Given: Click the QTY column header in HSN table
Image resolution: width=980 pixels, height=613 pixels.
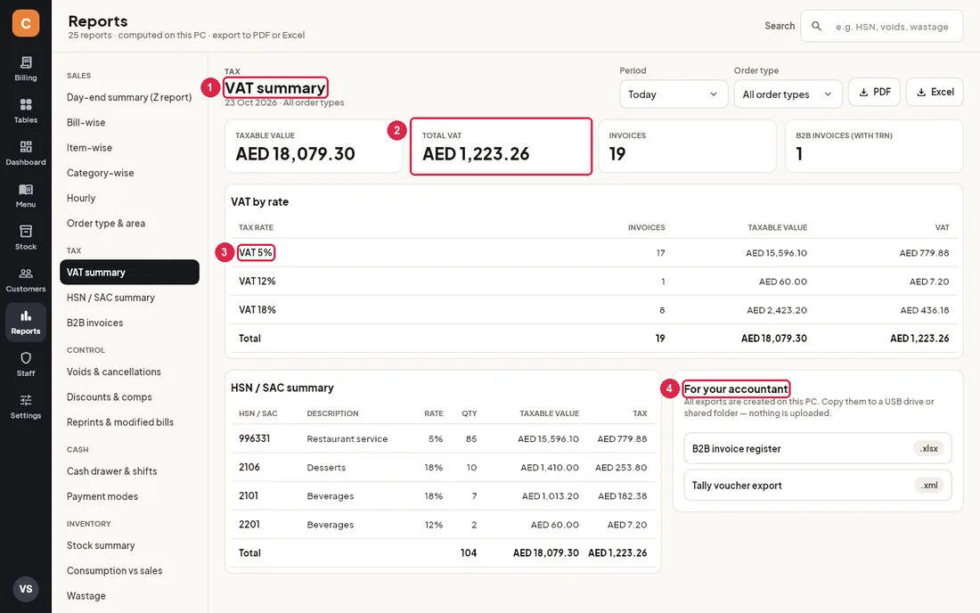Looking at the screenshot, I should 470,413.
